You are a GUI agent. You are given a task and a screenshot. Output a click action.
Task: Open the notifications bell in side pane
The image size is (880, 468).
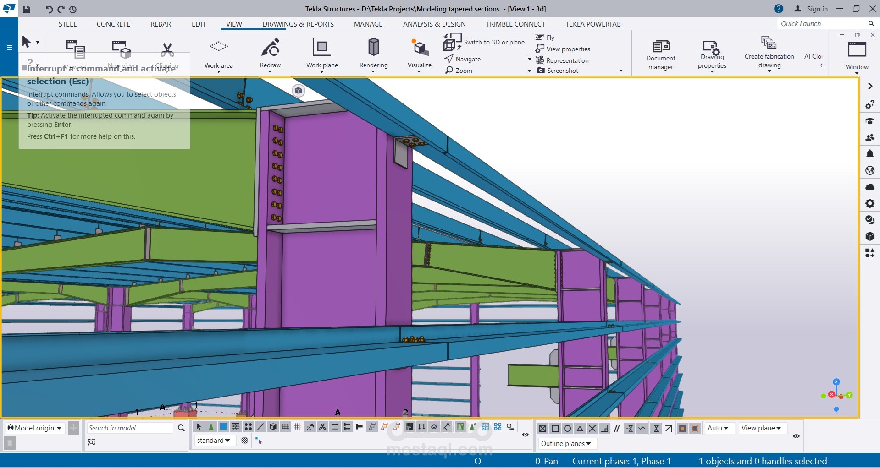click(x=870, y=154)
